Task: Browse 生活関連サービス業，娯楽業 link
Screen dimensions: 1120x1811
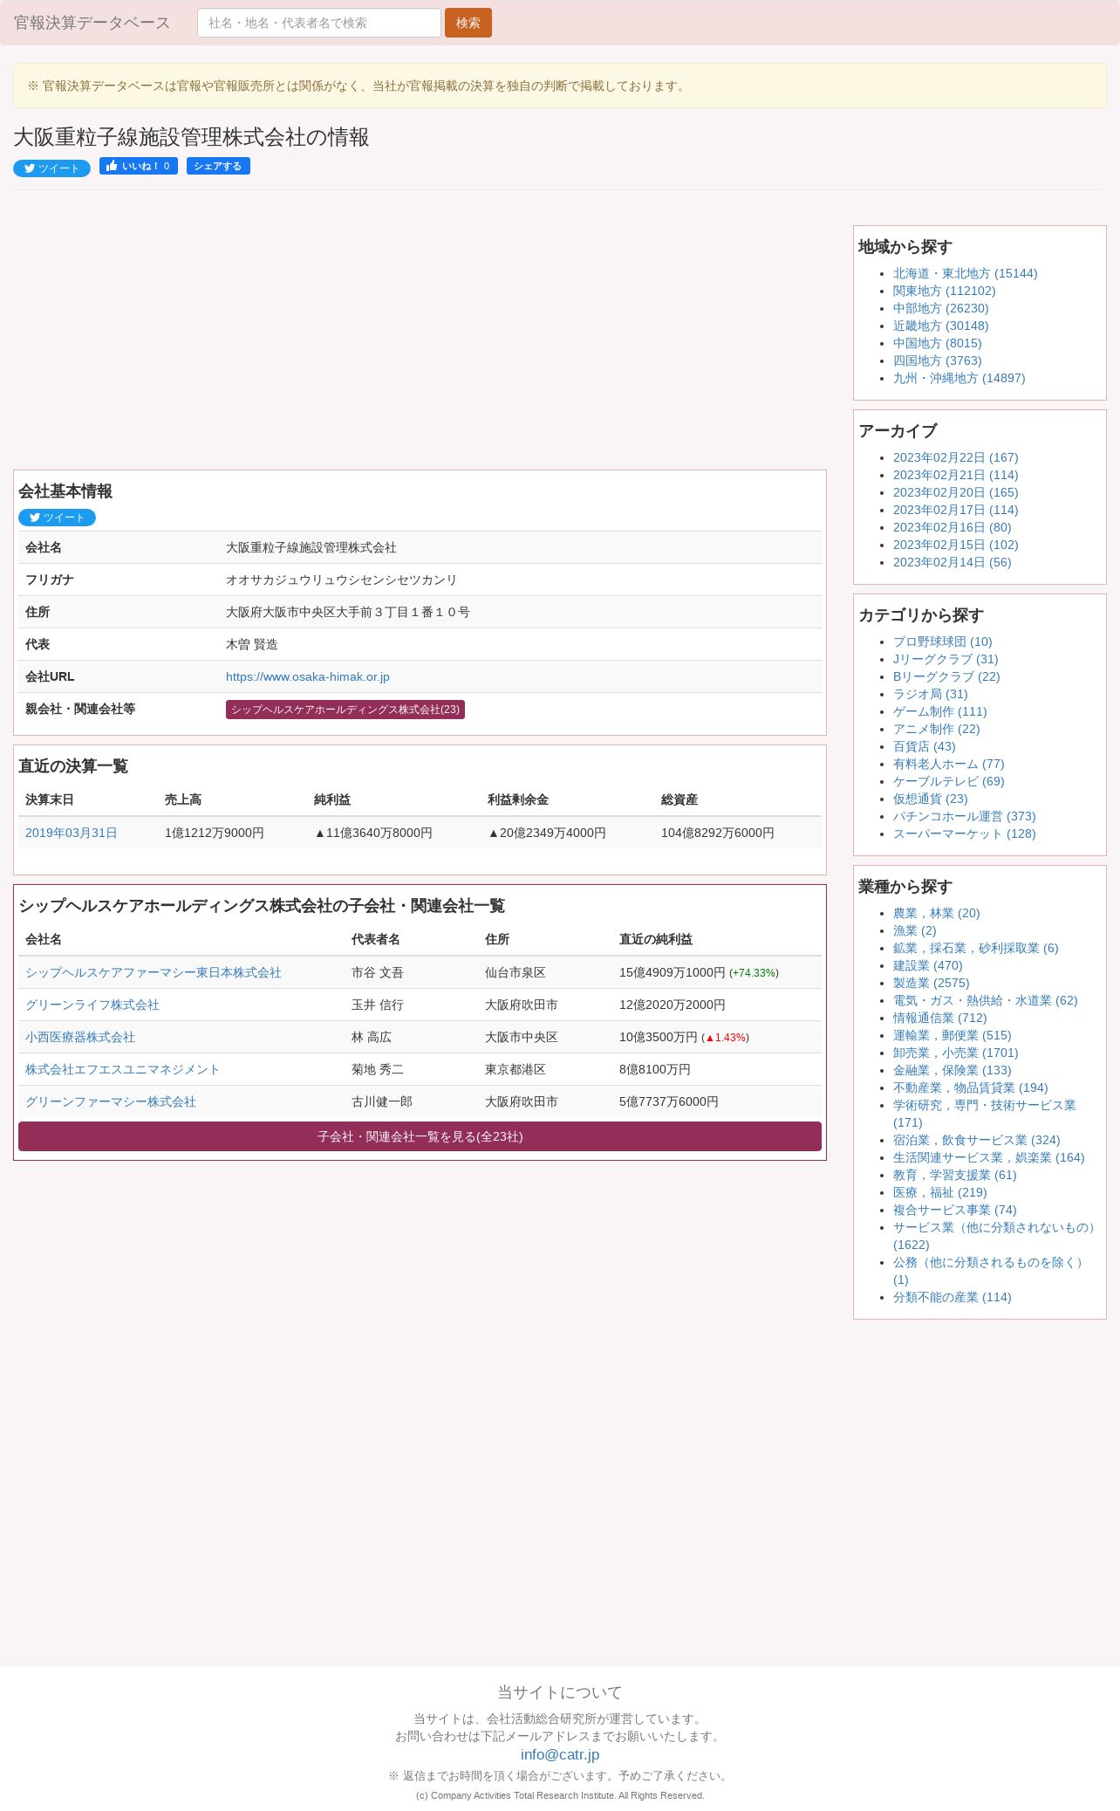Action: point(988,1157)
